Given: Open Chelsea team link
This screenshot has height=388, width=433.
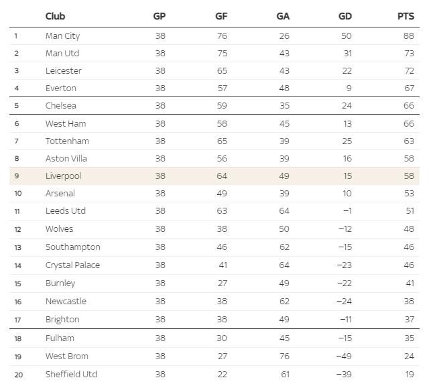Looking at the screenshot, I should (61, 105).
